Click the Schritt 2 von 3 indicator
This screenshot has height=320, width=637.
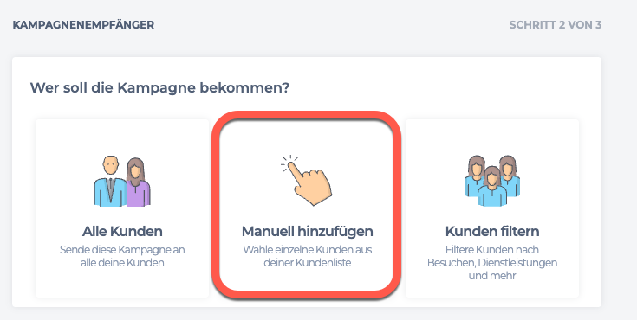pyautogui.click(x=555, y=25)
